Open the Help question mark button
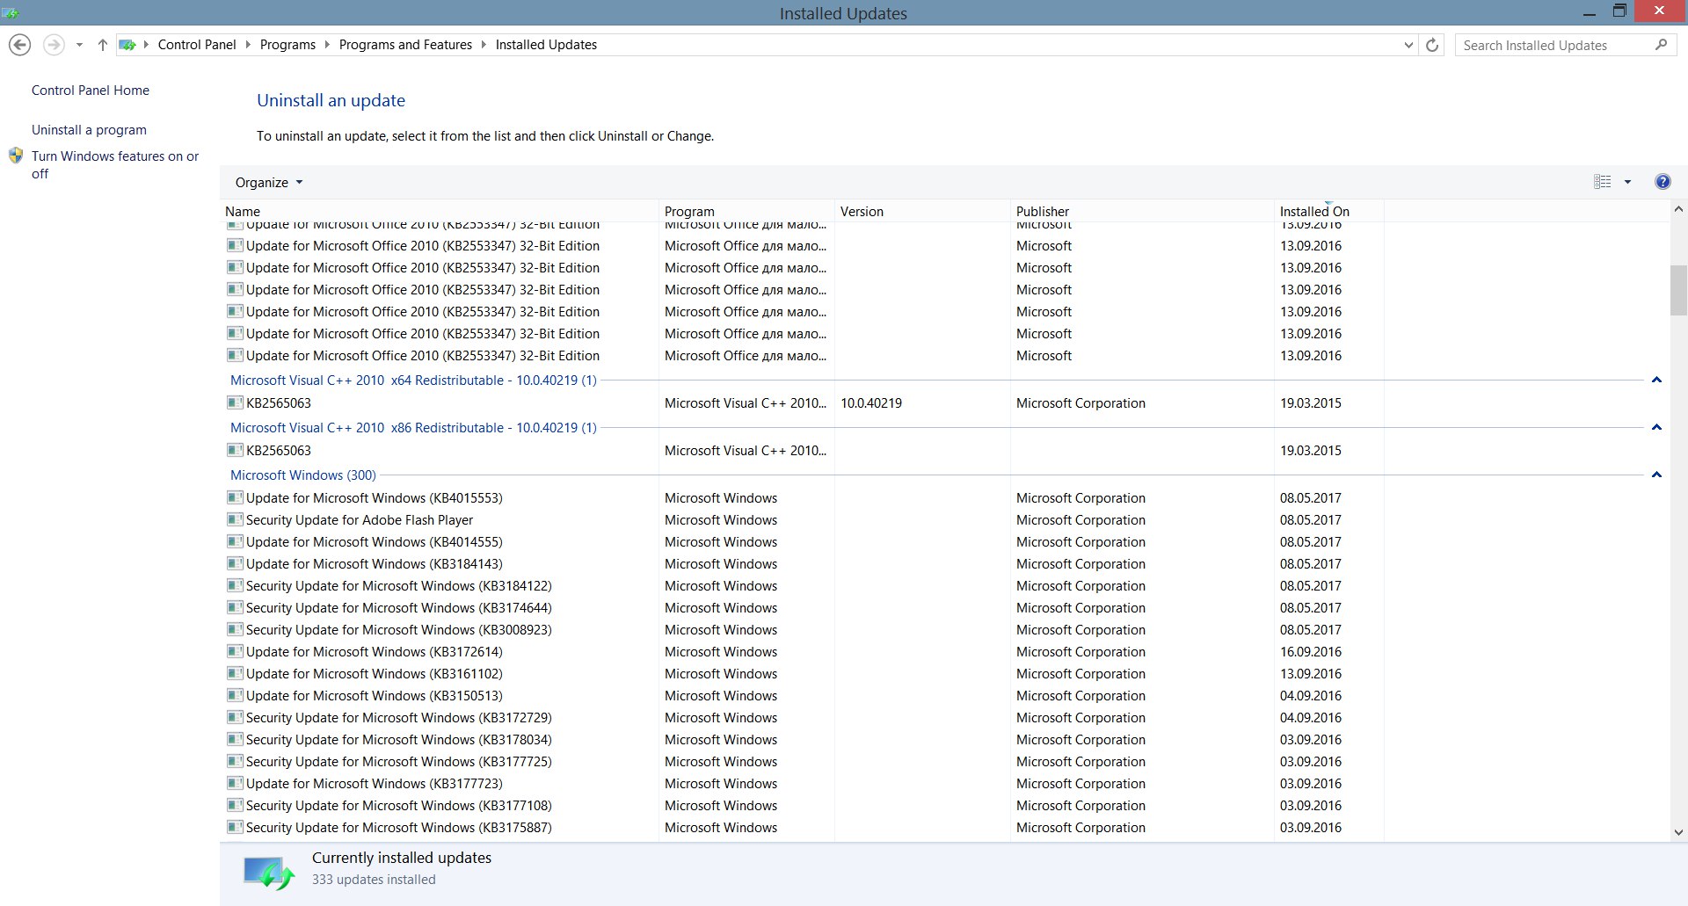This screenshot has width=1688, height=906. (1663, 182)
